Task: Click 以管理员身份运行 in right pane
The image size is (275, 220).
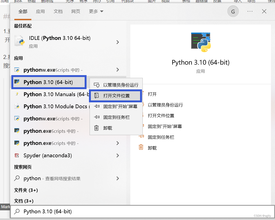Action: (x=165, y=105)
